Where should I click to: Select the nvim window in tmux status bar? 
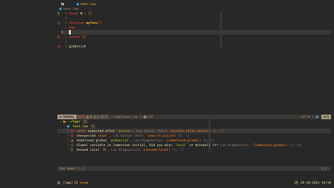(81, 183)
